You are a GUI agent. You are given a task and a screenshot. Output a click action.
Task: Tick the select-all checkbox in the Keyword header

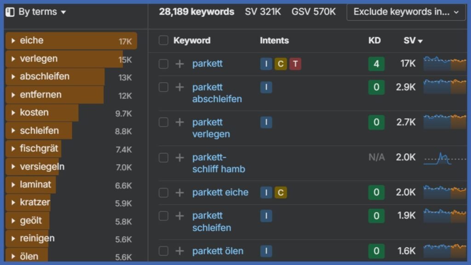point(163,40)
